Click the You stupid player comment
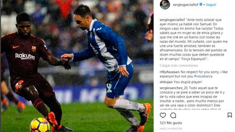The height and width of the screenshot is (132, 235). point(188,82)
